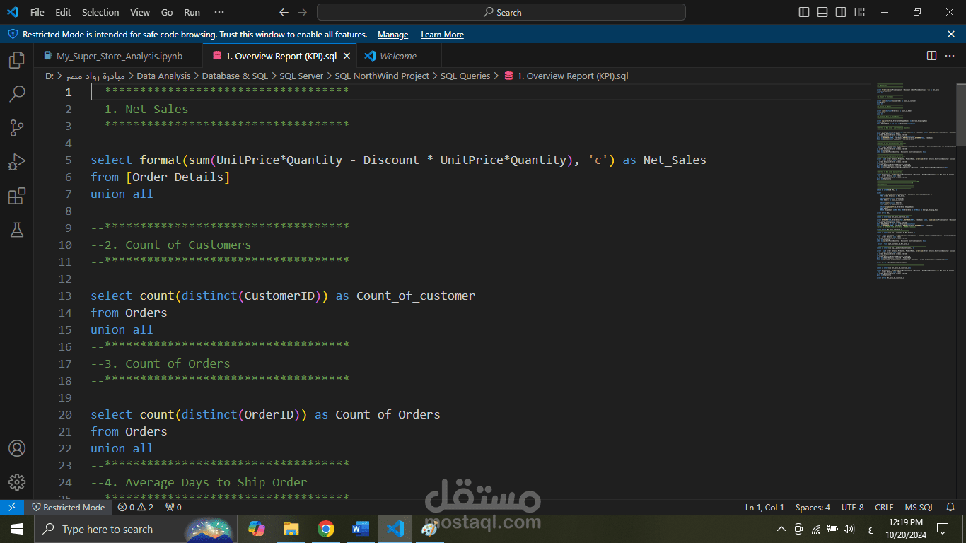Expand SQL NorthWind Project breadcrumb

[382, 76]
